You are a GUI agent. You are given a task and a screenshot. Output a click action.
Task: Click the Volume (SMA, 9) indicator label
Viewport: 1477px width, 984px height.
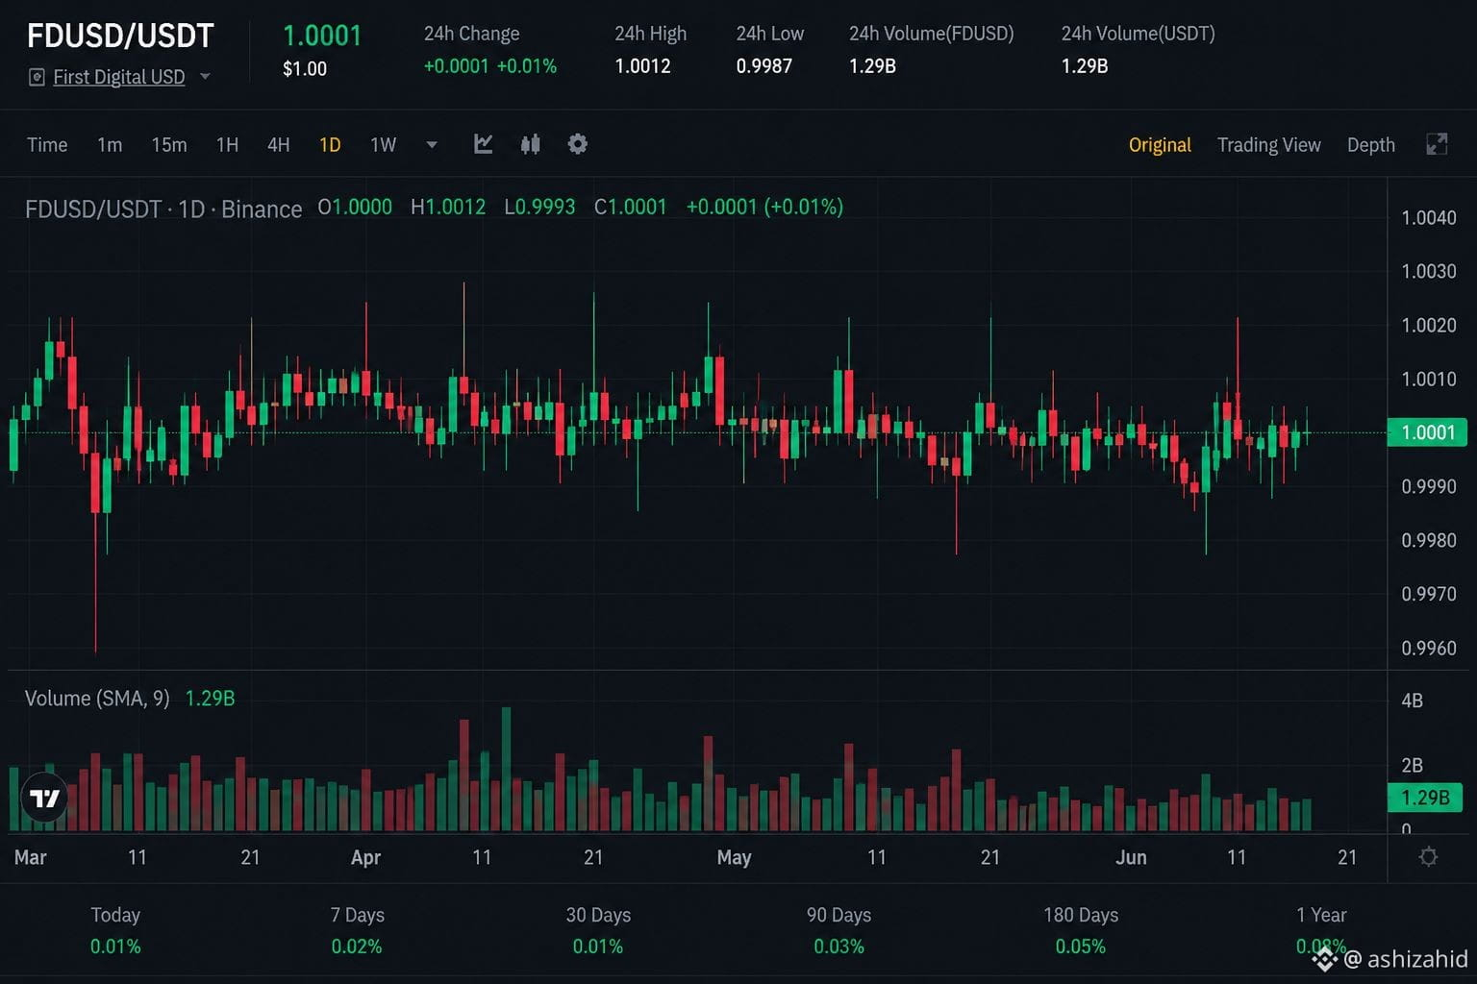(97, 699)
